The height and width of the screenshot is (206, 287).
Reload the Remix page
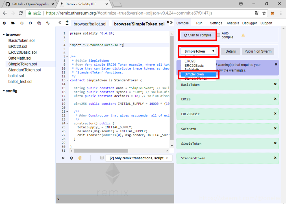21,13
